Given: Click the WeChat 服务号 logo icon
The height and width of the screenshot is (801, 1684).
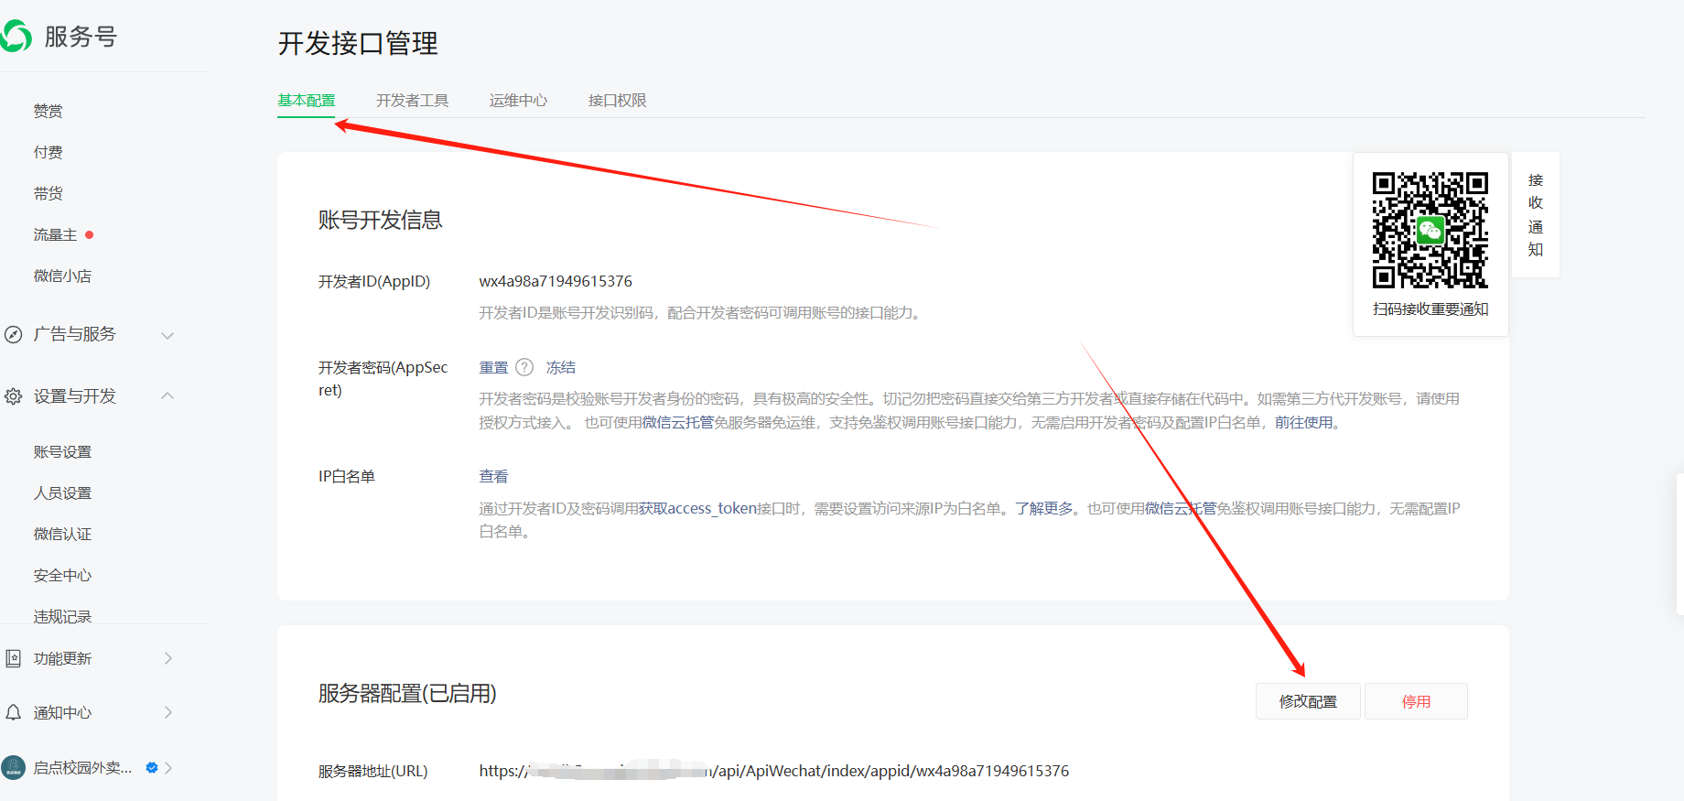Looking at the screenshot, I should tap(16, 36).
